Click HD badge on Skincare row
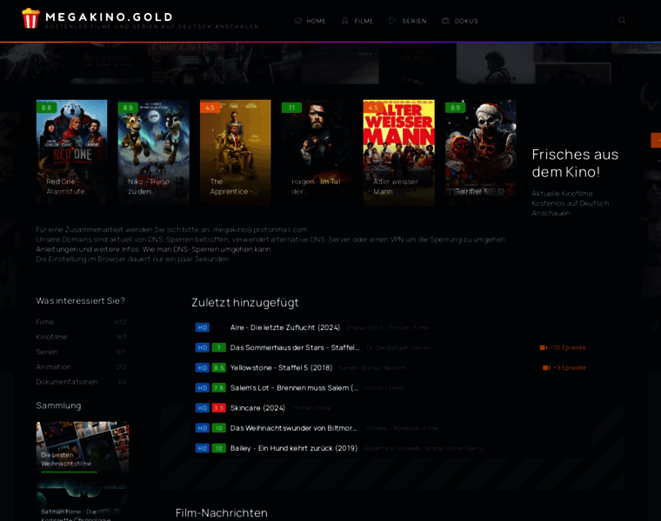Viewport: 661px width, 521px height. (203, 408)
